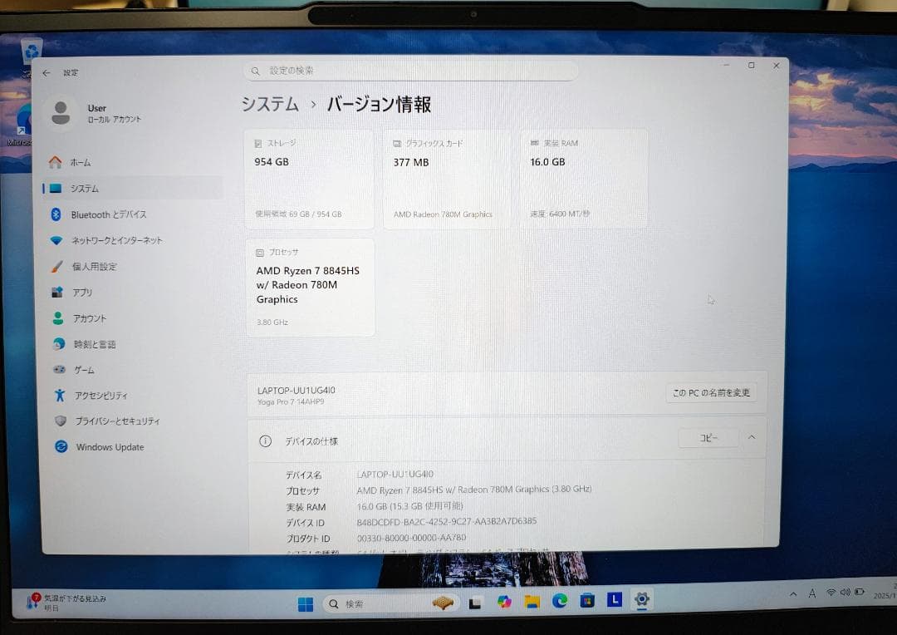Collapse the デバイスの仕様 section

tap(752, 437)
